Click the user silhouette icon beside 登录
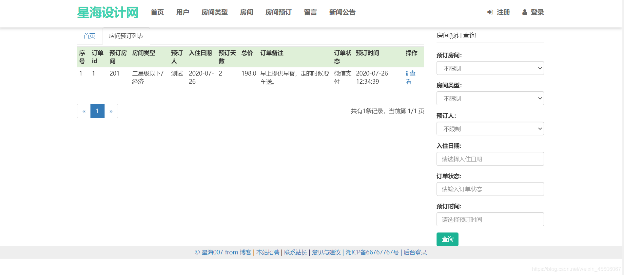 525,12
